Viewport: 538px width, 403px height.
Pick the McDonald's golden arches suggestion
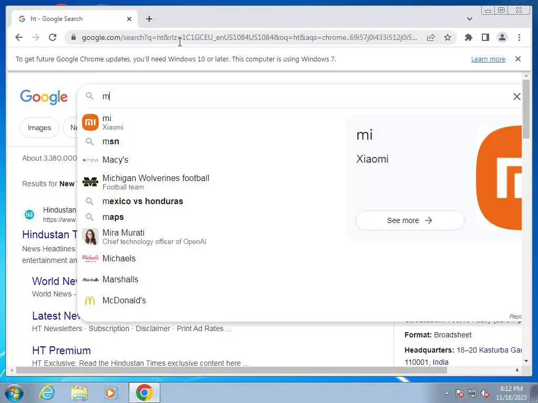coord(90,301)
